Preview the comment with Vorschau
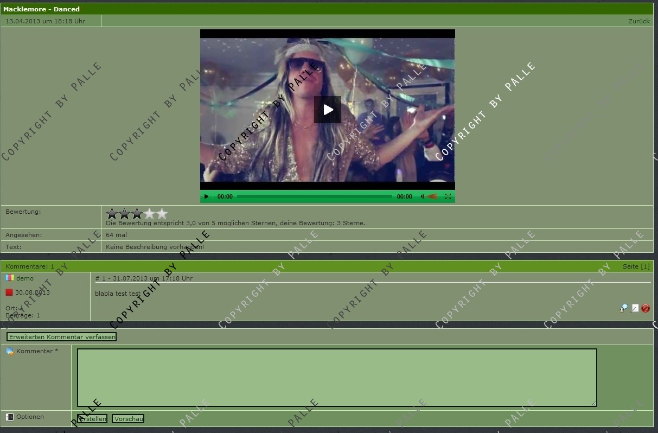 [128, 419]
